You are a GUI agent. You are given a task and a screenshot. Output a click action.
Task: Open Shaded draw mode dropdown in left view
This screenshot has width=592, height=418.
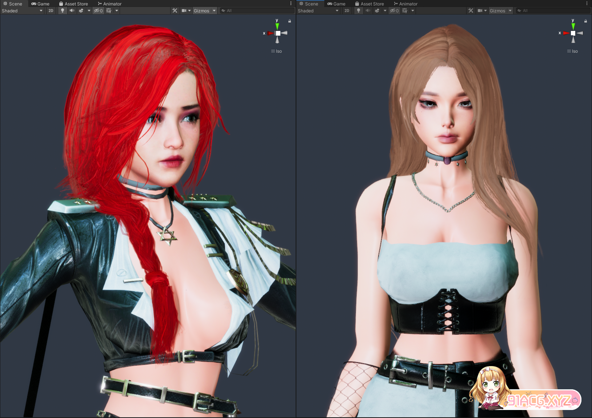click(22, 11)
